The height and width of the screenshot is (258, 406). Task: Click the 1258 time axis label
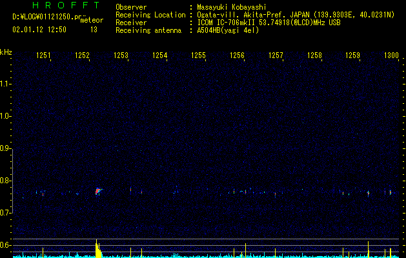(314, 55)
